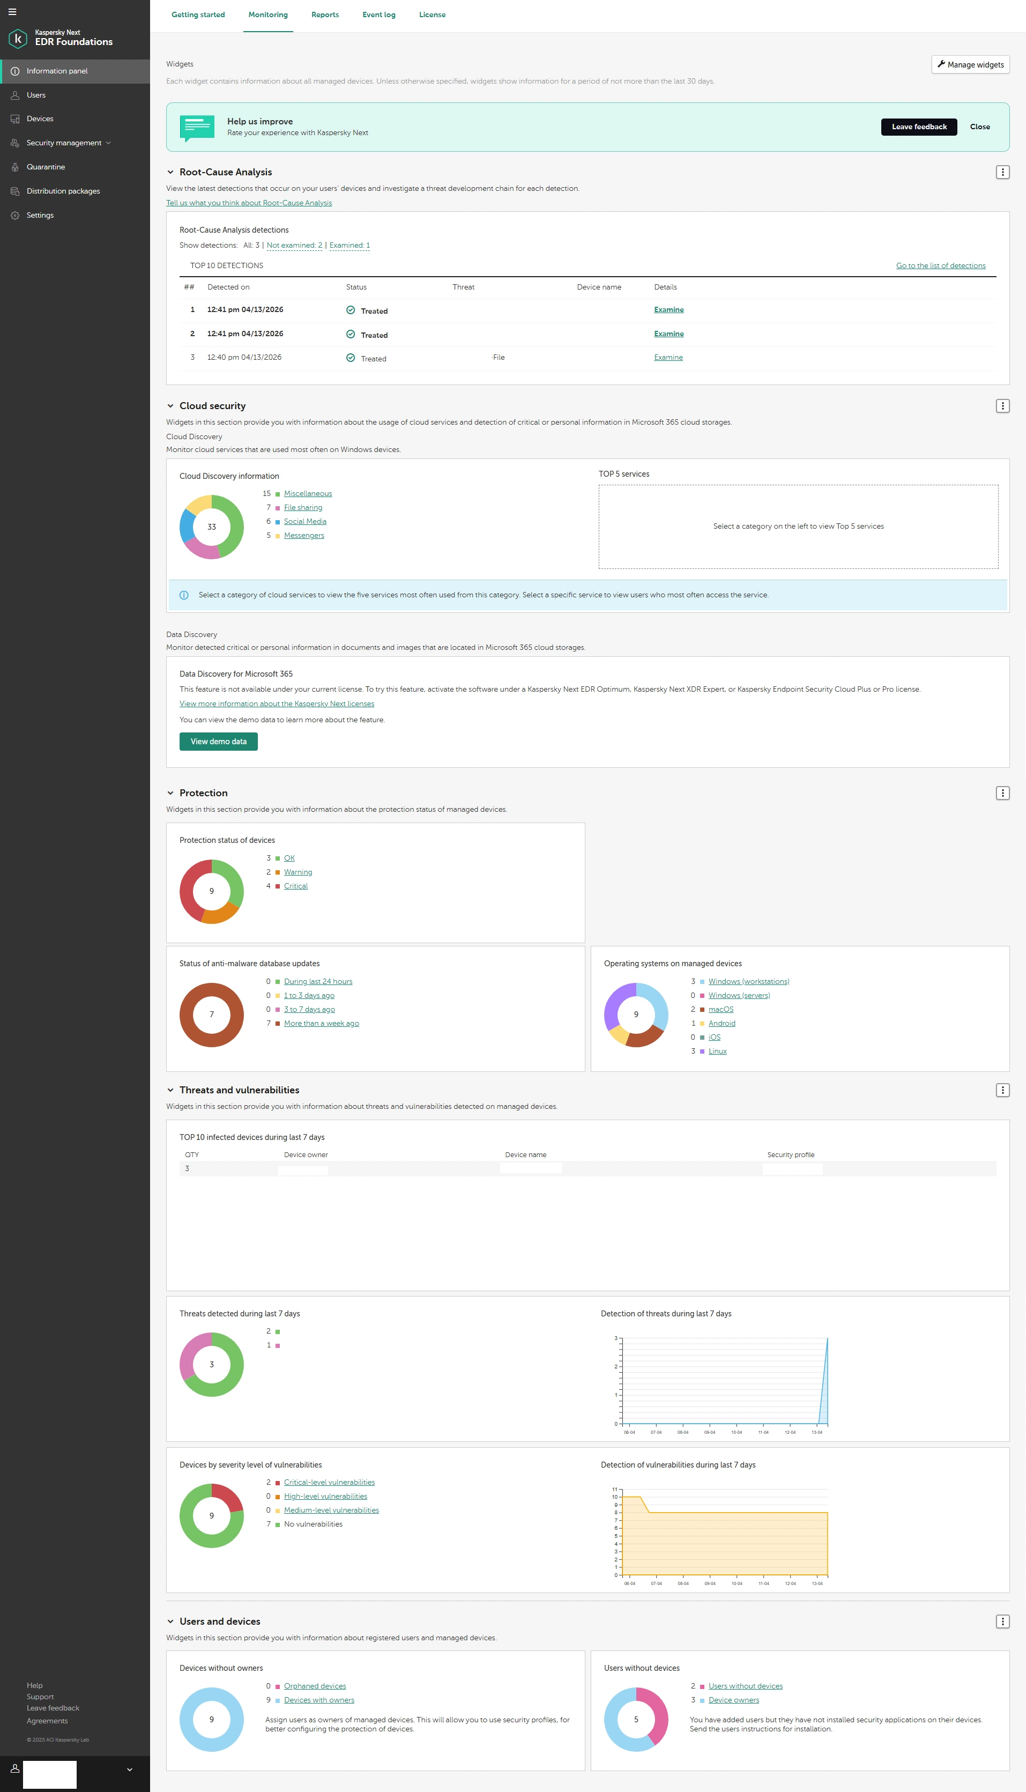Screen dimensions: 1026x1792
Task: Collapse the Users and devices section
Action: tap(170, 1621)
